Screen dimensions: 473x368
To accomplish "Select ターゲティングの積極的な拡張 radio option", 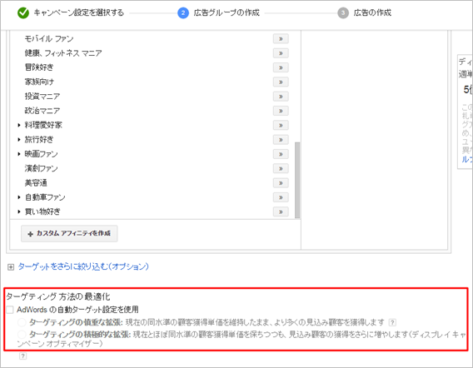I will click(x=22, y=334).
